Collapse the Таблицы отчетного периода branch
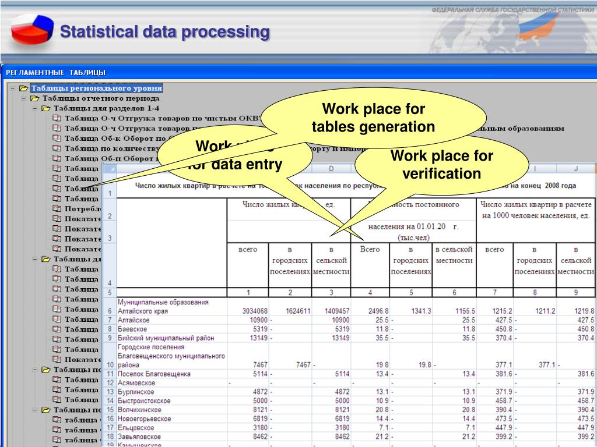This screenshot has width=597, height=447. (x=24, y=98)
